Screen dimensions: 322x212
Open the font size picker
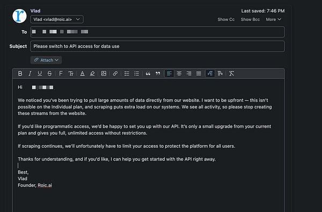click(x=71, y=73)
